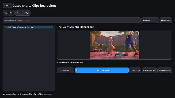The width and height of the screenshot is (175, 98).
Task: Click the Aktualisieren button
Action: coord(166,20)
